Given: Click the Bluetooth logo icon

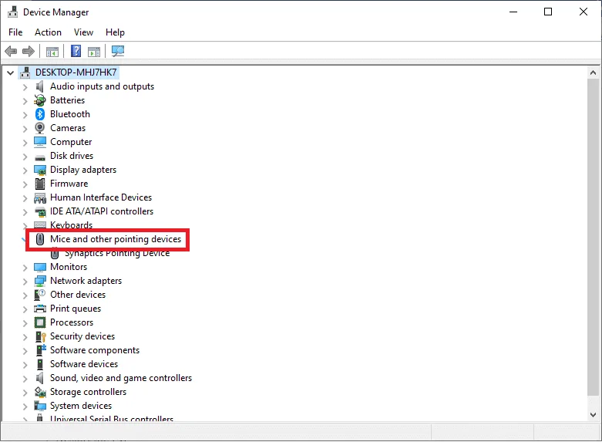Looking at the screenshot, I should point(40,114).
